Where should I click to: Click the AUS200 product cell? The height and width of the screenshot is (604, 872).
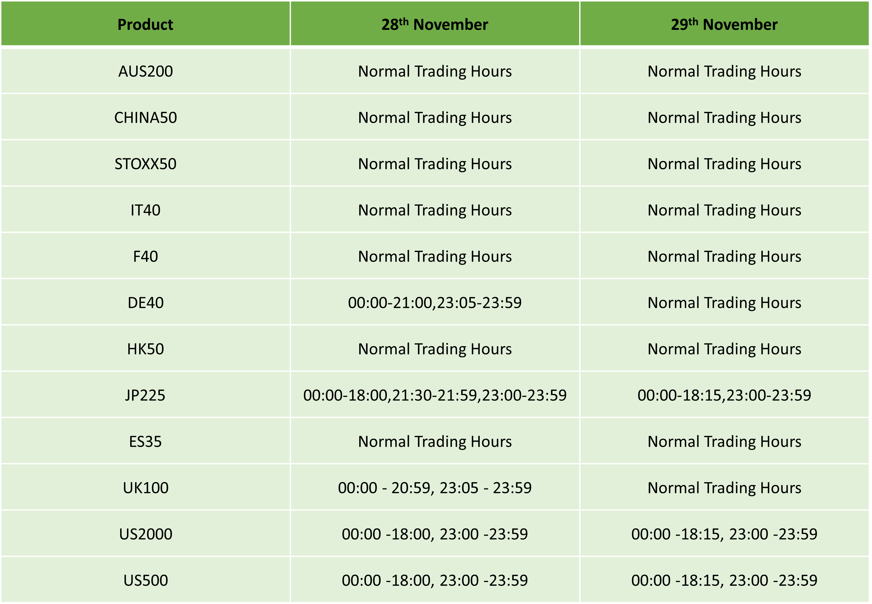pos(145,71)
